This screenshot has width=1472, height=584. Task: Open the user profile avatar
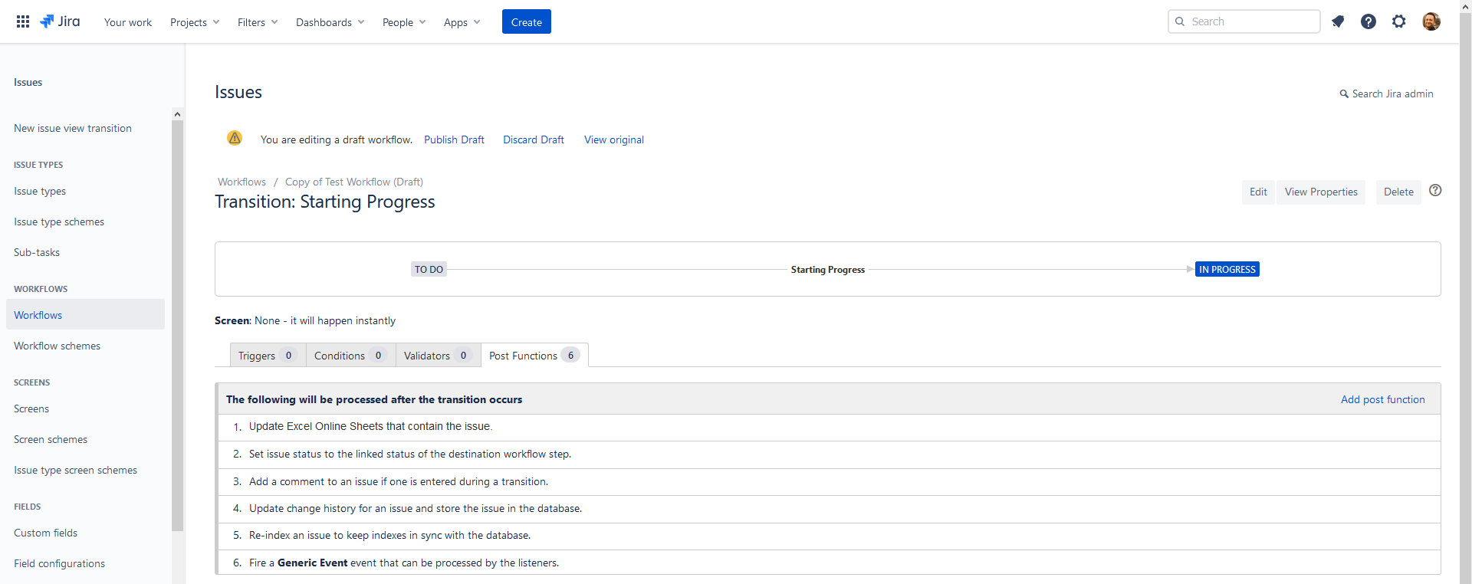pos(1431,21)
